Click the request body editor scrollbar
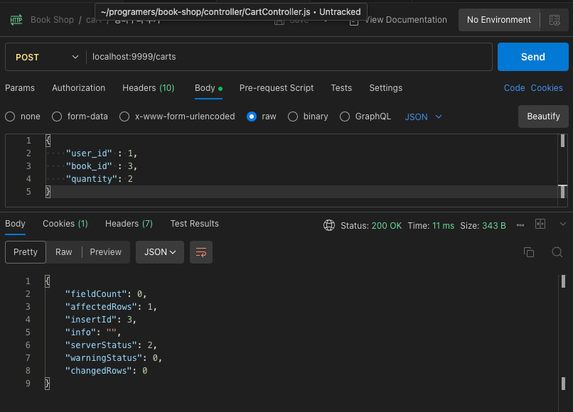This screenshot has width=573, height=412. point(562,170)
